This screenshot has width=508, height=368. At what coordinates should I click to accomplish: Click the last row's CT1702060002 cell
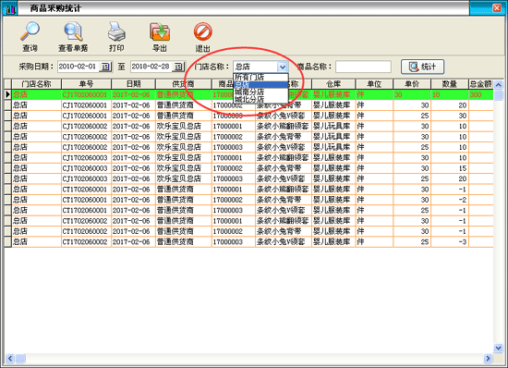86,241
